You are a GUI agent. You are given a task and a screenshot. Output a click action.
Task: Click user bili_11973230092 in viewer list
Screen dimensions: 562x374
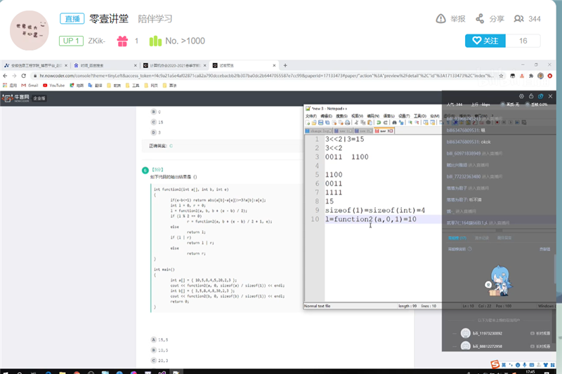tap(487, 333)
